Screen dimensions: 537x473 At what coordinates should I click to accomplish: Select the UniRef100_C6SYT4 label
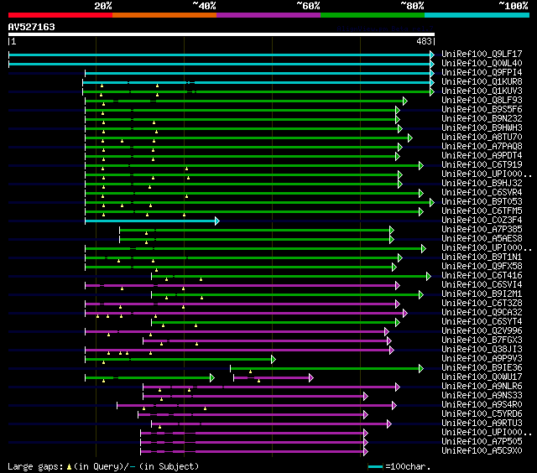pyautogui.click(x=482, y=322)
